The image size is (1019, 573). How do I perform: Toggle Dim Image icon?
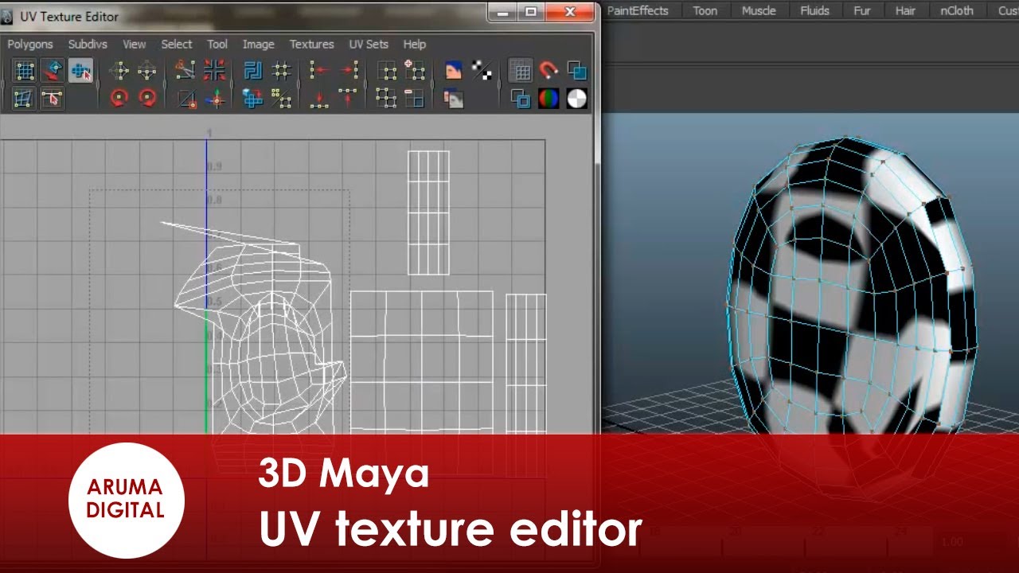454,99
